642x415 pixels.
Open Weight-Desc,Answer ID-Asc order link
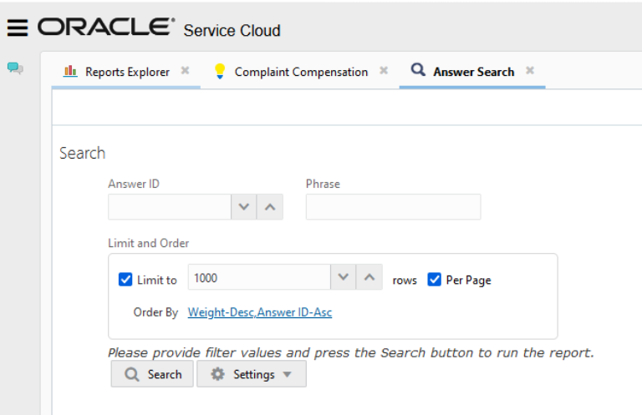click(260, 312)
